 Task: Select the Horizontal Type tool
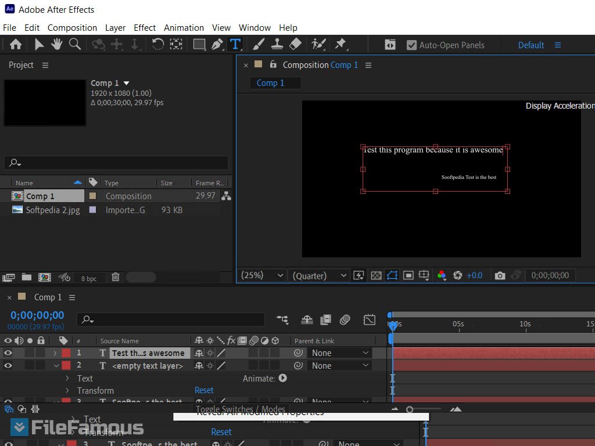[x=235, y=44]
